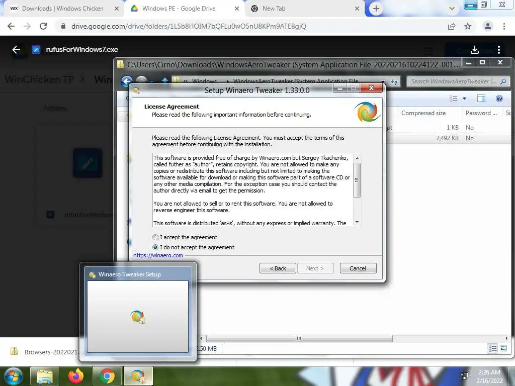The image size is (515, 386).
Task: Click the Chrome taskbar icon
Action: (107, 376)
